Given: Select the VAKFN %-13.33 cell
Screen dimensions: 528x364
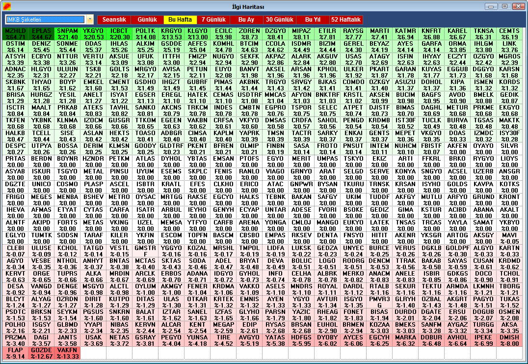Looking at the screenshot, I should click(67, 354).
